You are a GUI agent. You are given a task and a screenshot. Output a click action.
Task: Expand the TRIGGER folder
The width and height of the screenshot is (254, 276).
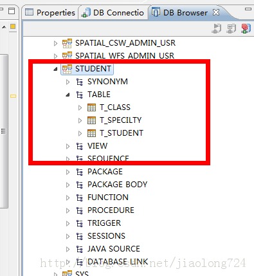coord(68,223)
